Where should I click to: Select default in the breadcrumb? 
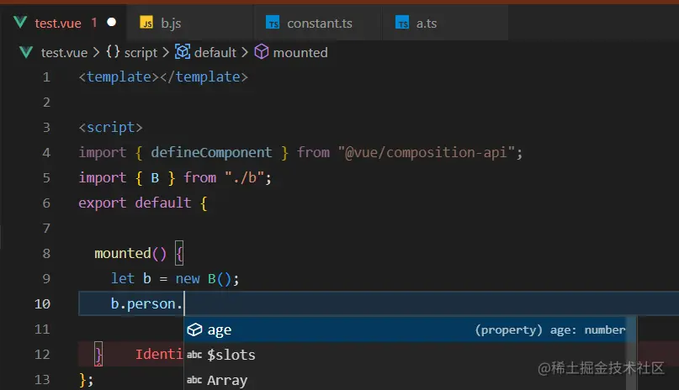click(215, 53)
